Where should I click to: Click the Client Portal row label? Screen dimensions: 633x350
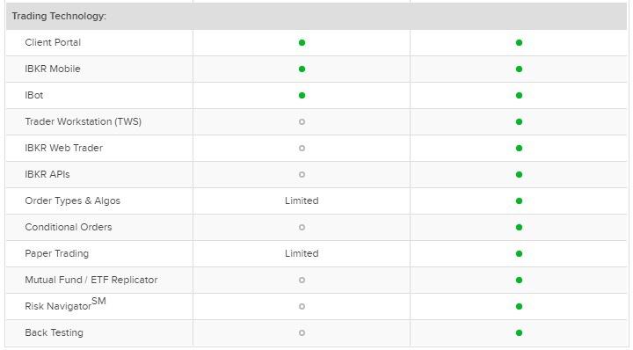tap(53, 42)
